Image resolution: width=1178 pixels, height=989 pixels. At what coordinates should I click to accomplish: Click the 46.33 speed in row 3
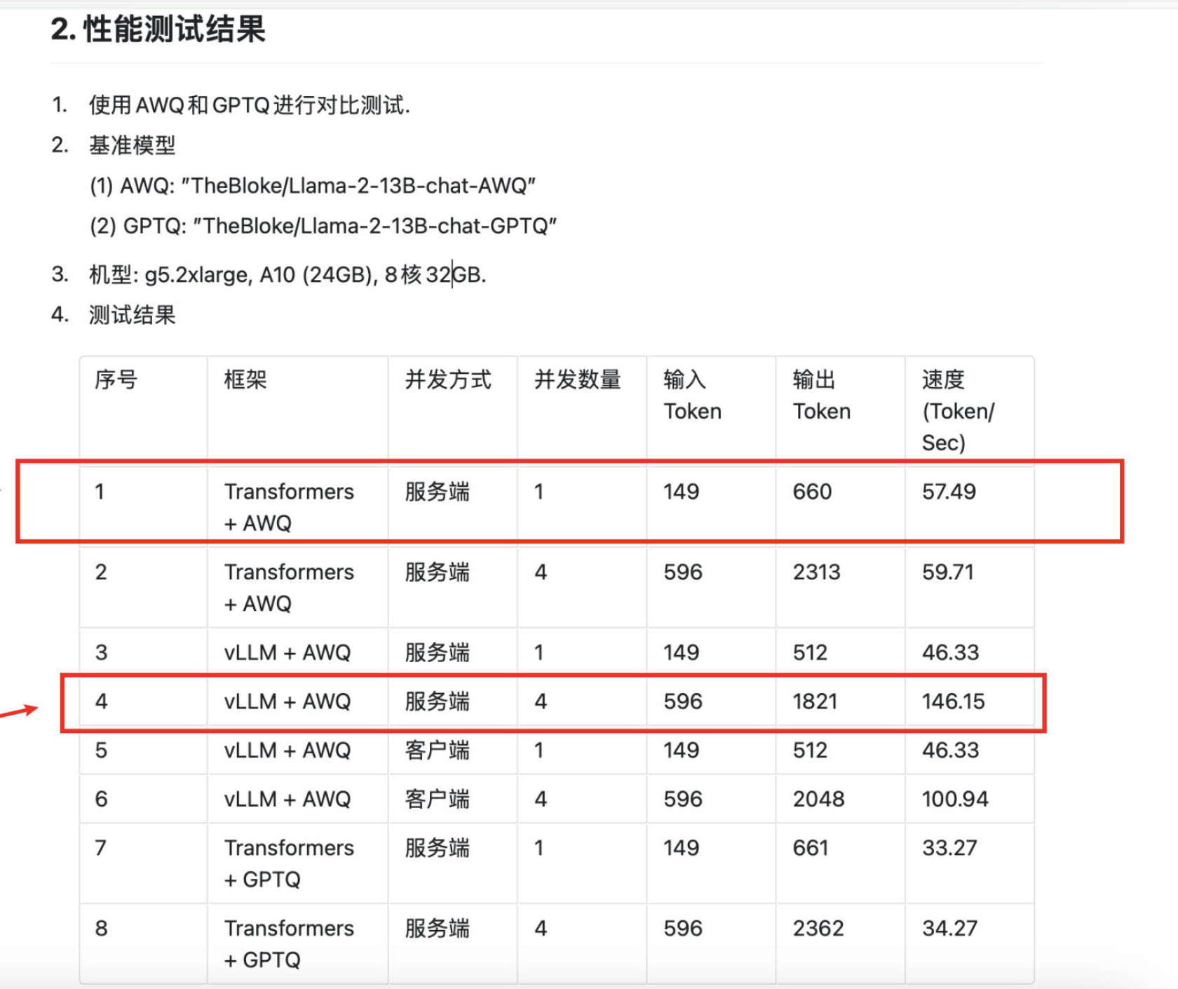click(950, 652)
